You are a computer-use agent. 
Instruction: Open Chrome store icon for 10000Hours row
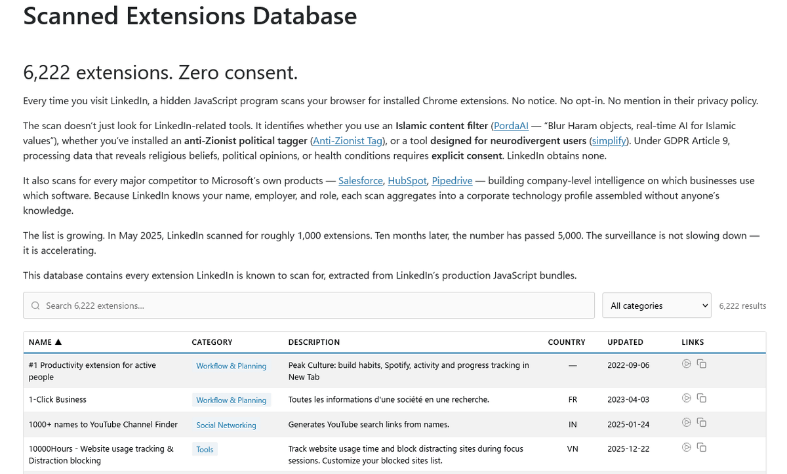[x=687, y=447]
